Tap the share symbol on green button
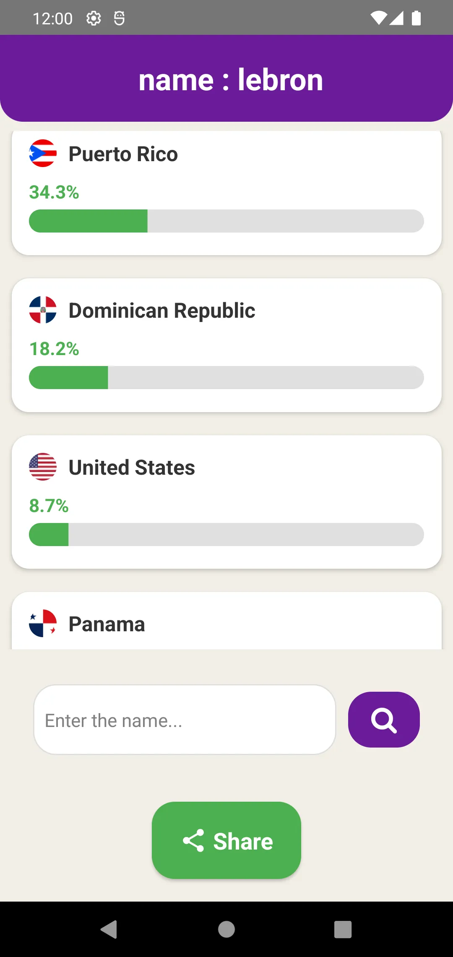Image resolution: width=453 pixels, height=957 pixels. (193, 841)
